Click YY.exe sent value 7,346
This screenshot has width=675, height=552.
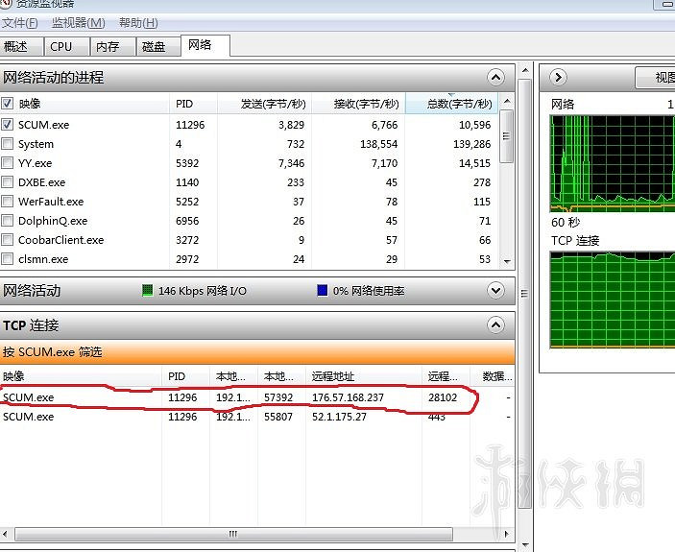coord(291,163)
